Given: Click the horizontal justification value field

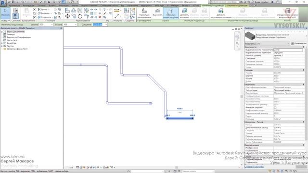Looking at the screenshot, I should (288, 50).
